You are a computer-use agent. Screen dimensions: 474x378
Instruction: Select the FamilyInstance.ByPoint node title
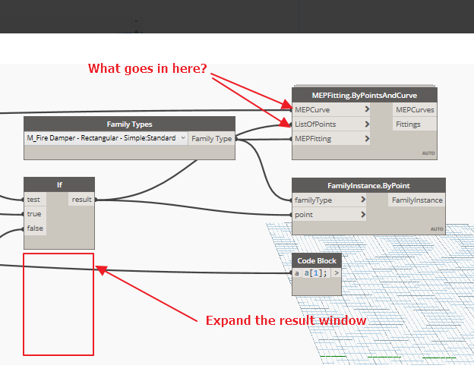click(x=368, y=185)
